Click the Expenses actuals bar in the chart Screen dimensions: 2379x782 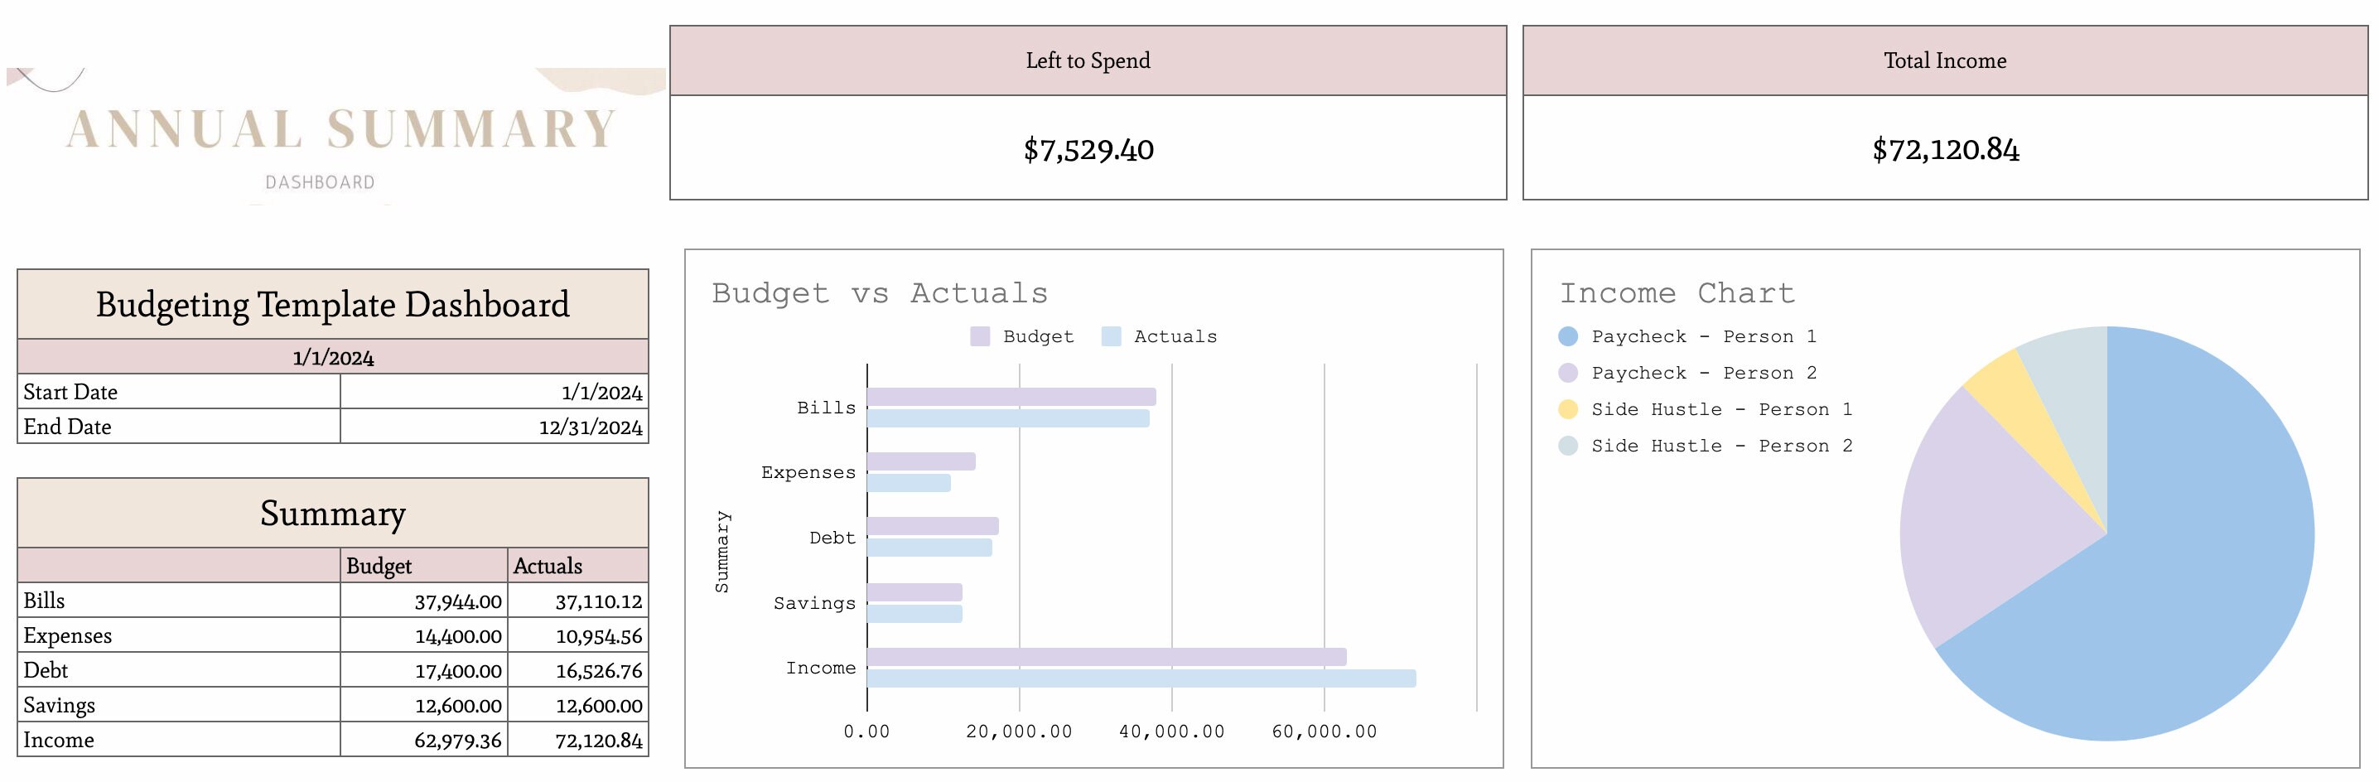click(909, 483)
